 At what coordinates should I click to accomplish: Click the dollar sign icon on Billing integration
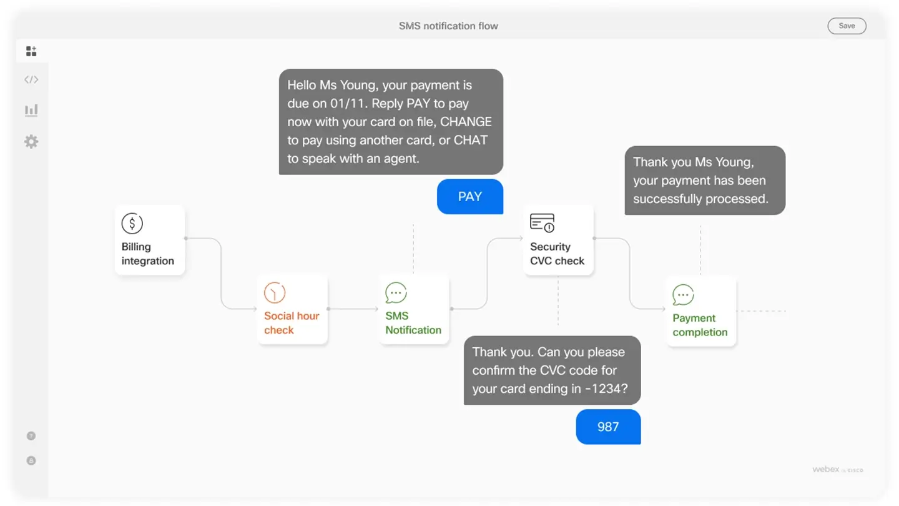[132, 223]
